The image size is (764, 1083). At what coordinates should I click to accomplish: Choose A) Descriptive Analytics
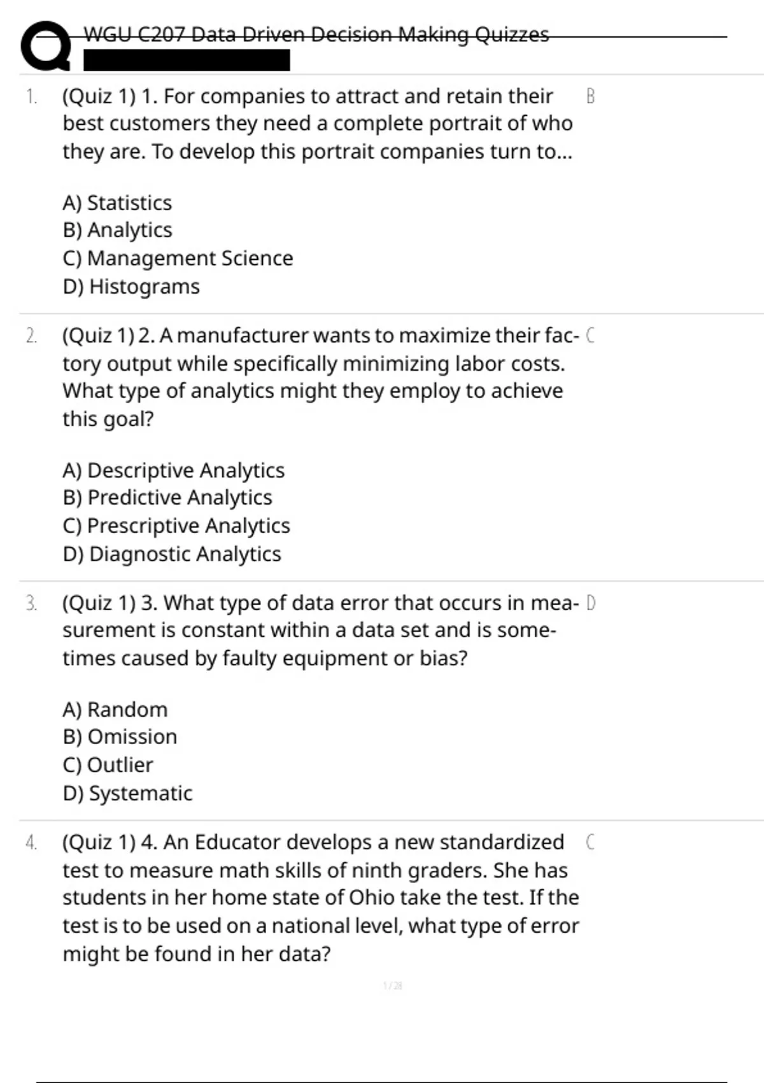point(173,470)
